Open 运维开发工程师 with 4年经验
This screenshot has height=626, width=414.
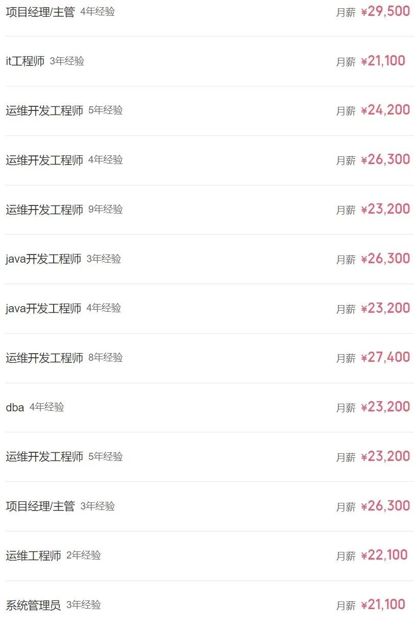[x=44, y=160]
